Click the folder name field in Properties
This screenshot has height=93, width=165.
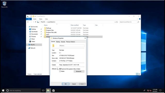pyautogui.click(x=72, y=46)
